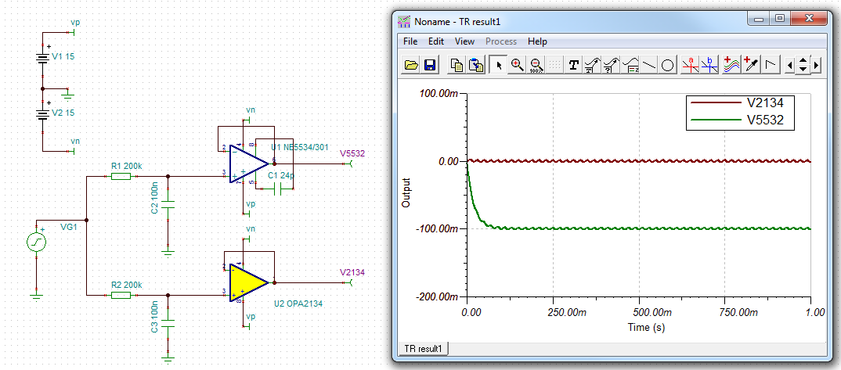Click the Time (s) axis label
841x370 pixels.
(646, 327)
